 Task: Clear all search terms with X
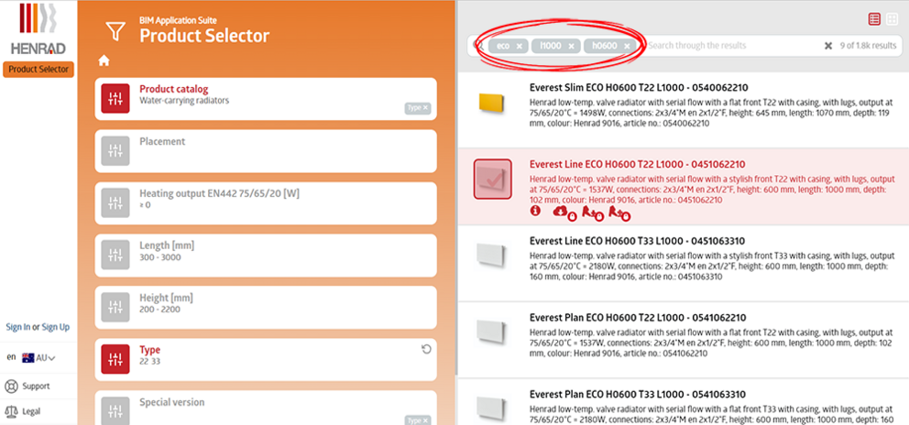828,46
